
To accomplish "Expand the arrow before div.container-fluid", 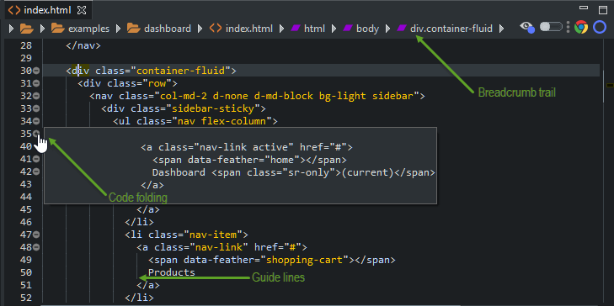I will point(387,28).
